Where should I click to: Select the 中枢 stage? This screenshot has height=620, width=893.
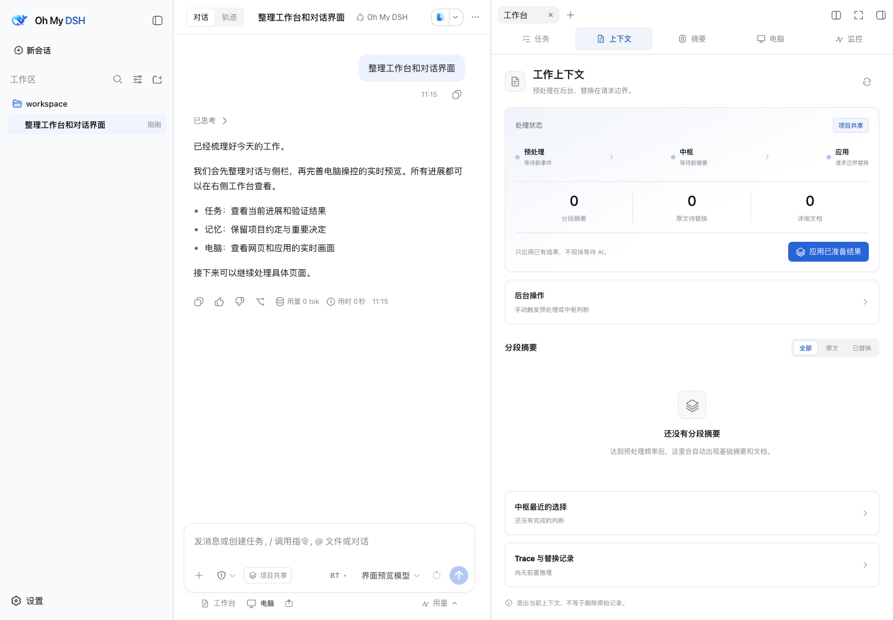click(x=689, y=157)
